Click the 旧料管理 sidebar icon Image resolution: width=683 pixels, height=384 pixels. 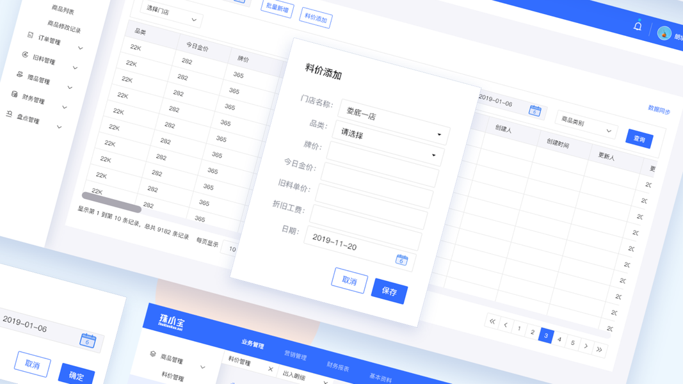[x=25, y=55]
